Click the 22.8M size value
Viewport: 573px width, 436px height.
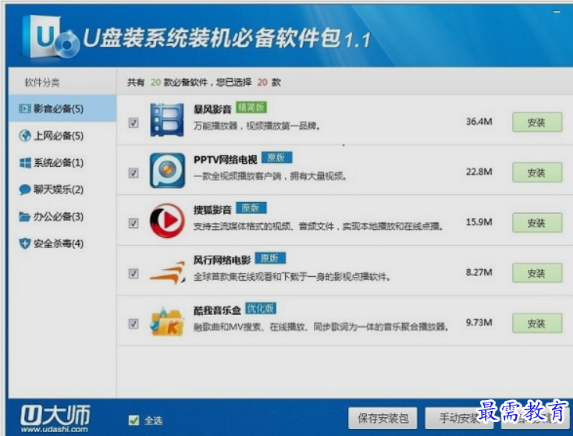click(479, 172)
